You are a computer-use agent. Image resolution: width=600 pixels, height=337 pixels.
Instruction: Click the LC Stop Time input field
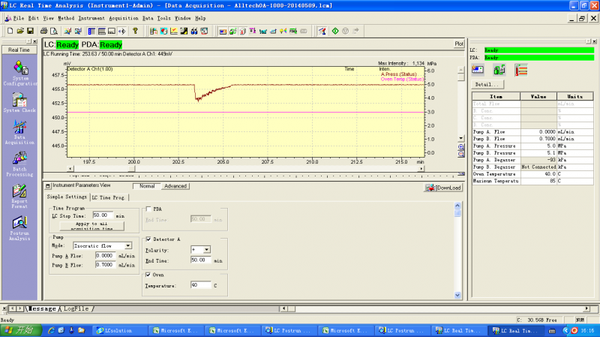(104, 215)
